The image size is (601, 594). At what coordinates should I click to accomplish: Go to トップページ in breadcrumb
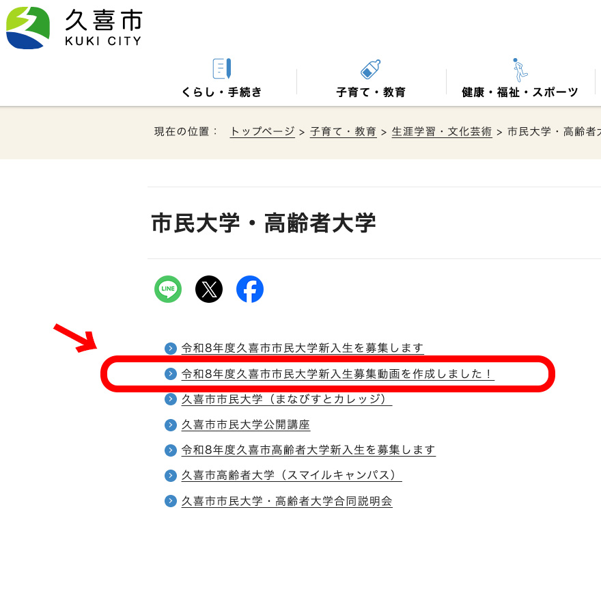click(x=262, y=132)
